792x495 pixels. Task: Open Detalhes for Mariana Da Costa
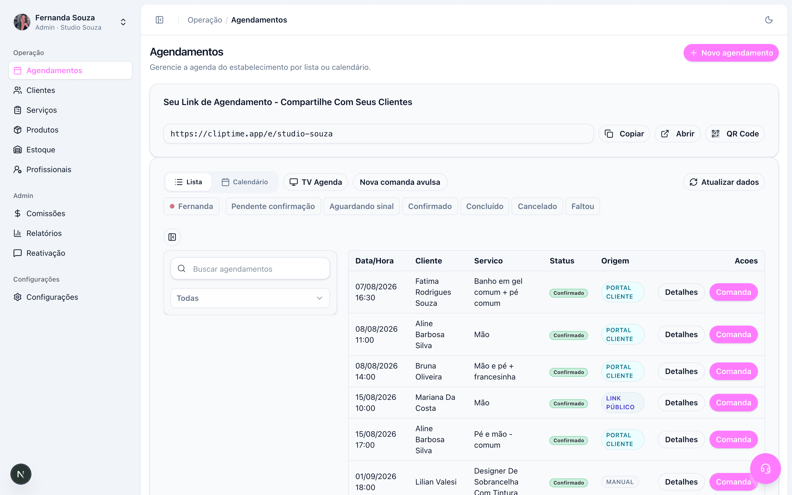[681, 403]
